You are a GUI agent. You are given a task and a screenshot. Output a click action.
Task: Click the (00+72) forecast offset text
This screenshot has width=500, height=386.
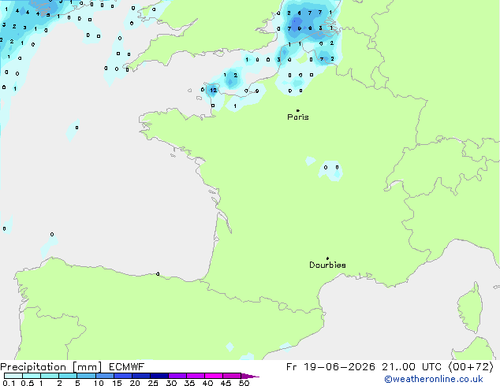pos(472,367)
